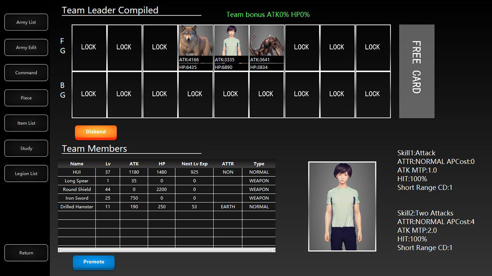The height and width of the screenshot is (276, 492).
Task: Click the large character portrait preview
Action: pos(342,206)
